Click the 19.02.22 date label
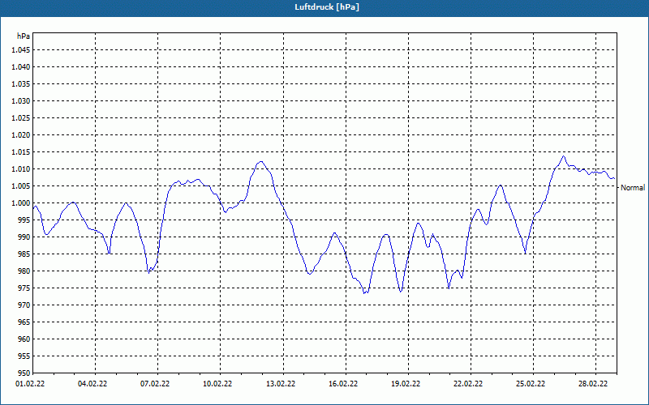Viewport: 649px width, 405px height. (406, 384)
